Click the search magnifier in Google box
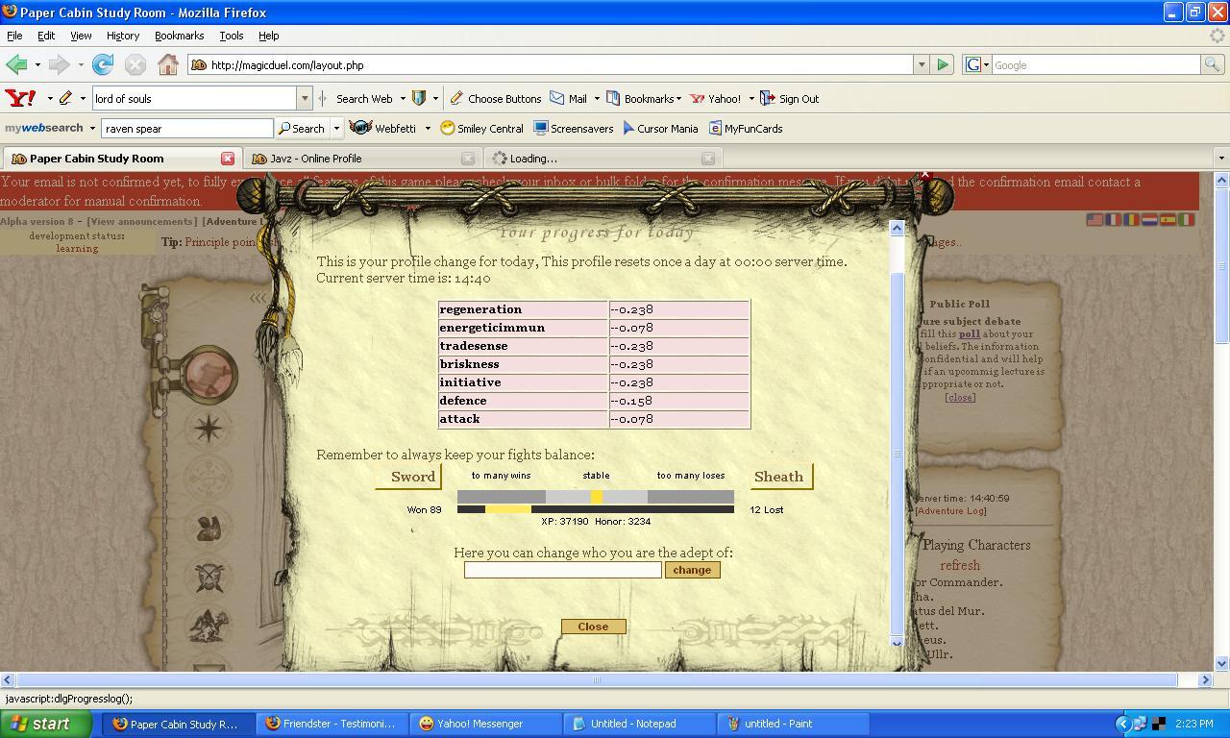Viewport: 1230px width, 738px height. pyautogui.click(x=1213, y=64)
